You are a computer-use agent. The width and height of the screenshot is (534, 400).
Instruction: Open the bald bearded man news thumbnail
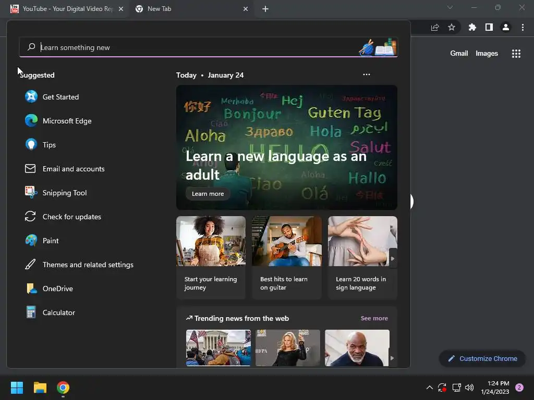point(357,347)
